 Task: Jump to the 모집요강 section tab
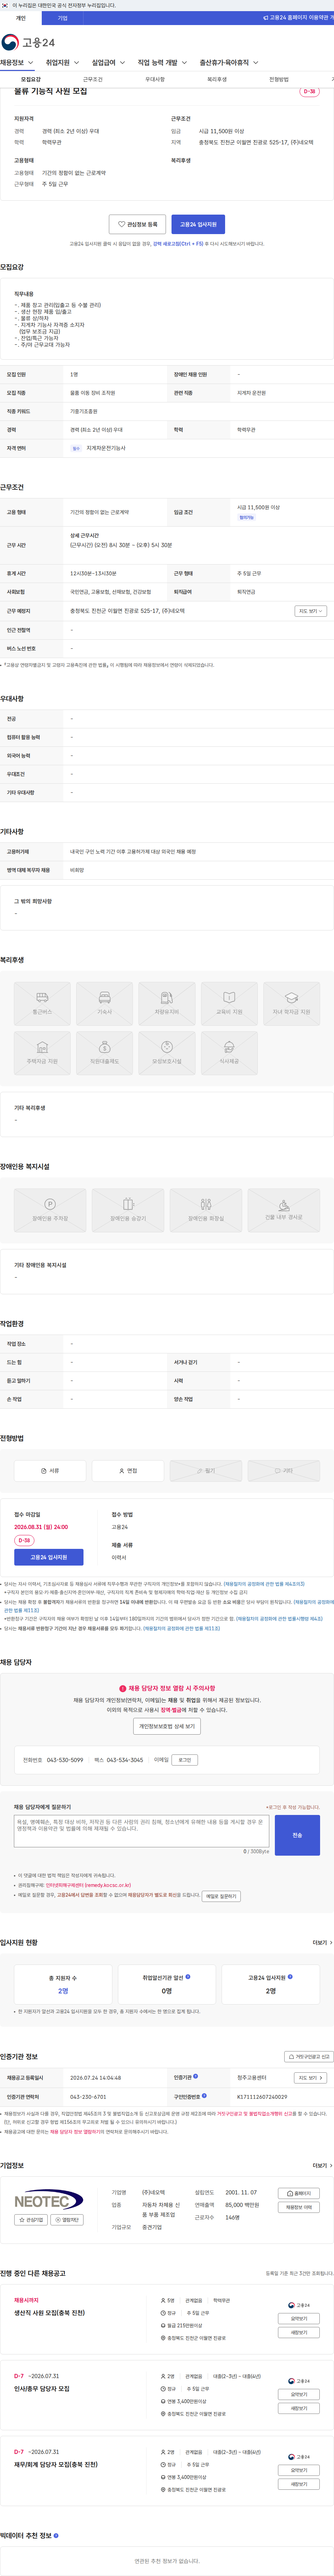(31, 79)
